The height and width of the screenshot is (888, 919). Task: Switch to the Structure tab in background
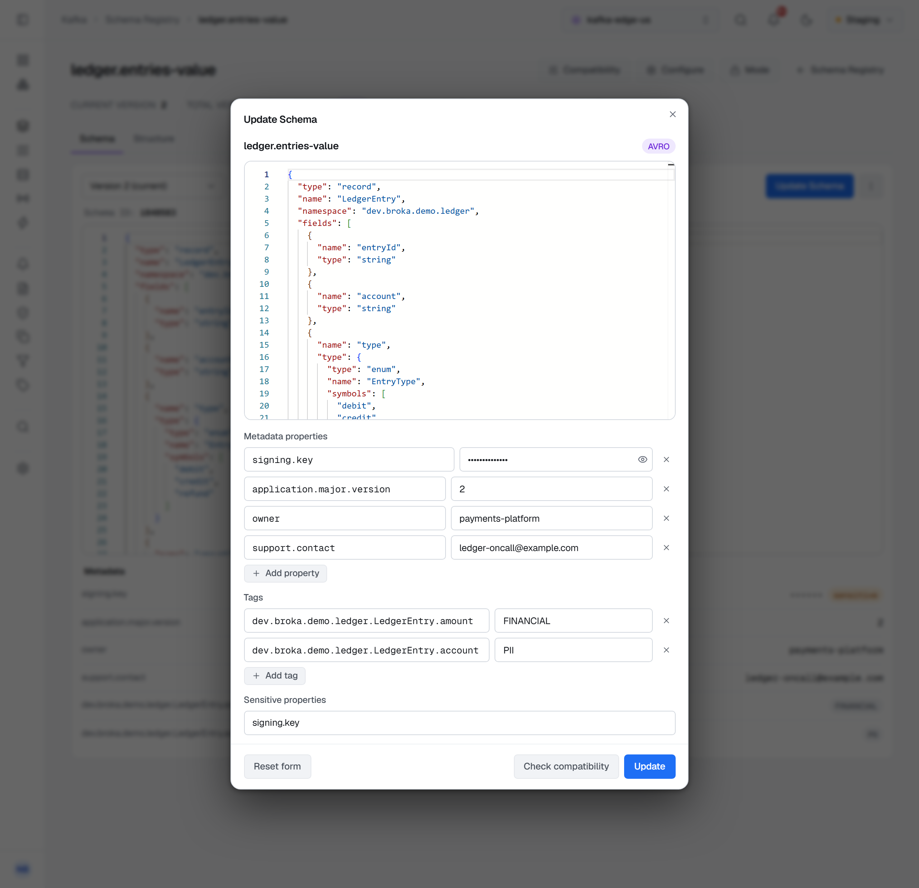[154, 139]
